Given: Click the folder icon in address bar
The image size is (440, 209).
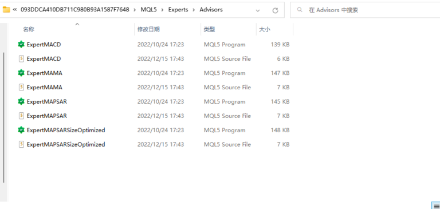Looking at the screenshot, I should tap(6, 10).
